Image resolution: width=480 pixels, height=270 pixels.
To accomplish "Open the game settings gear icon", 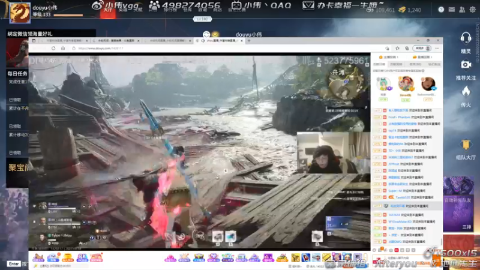I will click(x=473, y=10).
